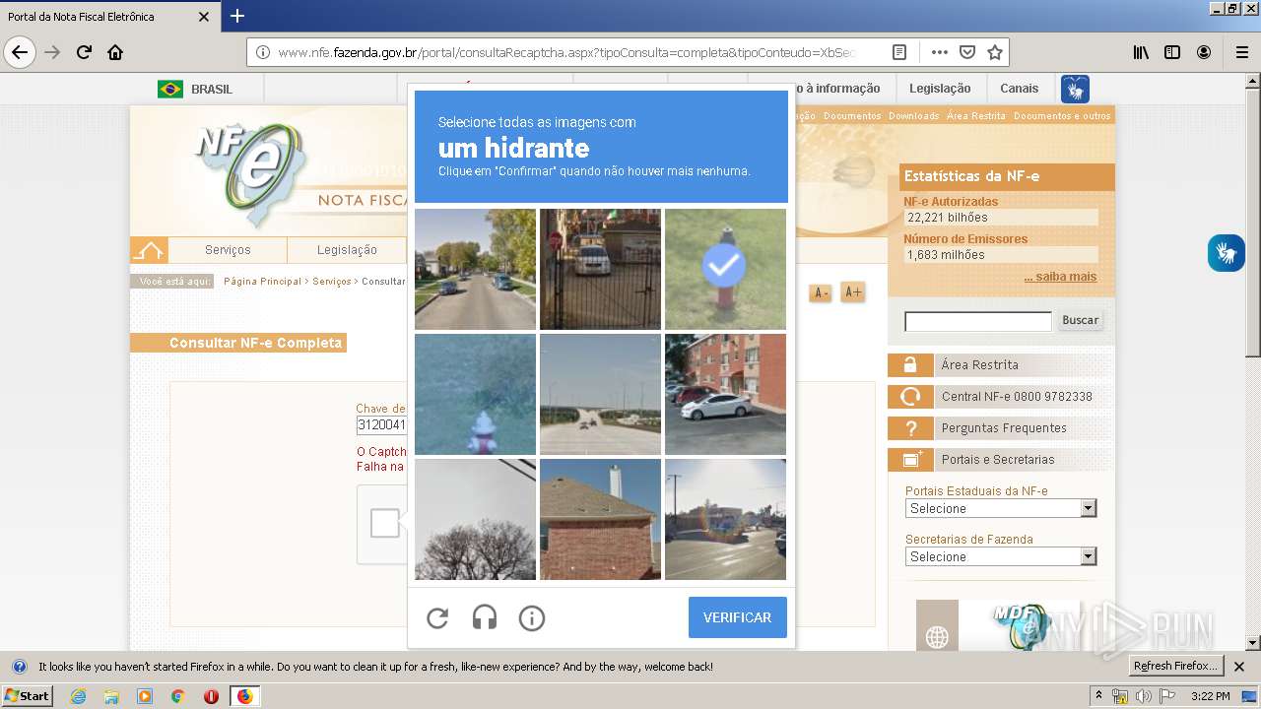This screenshot has height=709, width=1261.
Task: Select the residential street image tile
Action: pyautogui.click(x=475, y=268)
